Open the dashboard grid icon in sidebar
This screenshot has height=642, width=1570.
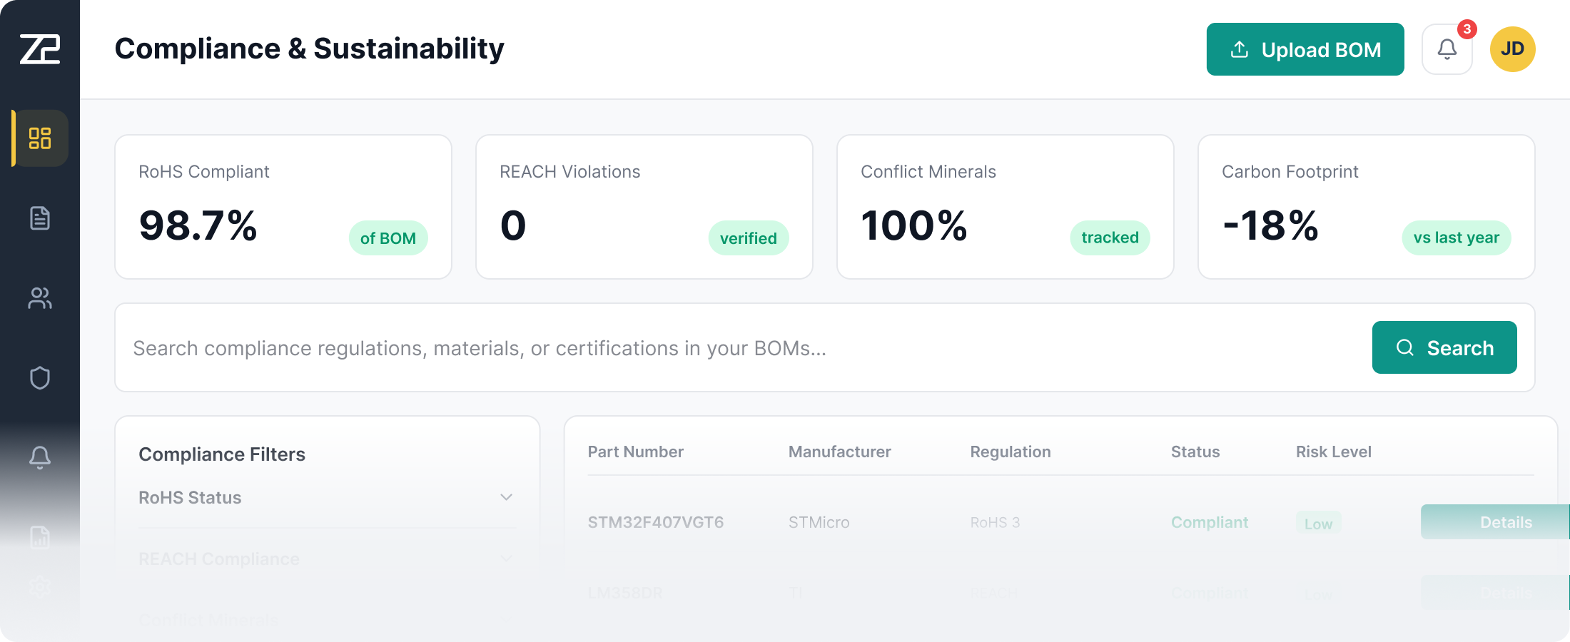tap(40, 138)
